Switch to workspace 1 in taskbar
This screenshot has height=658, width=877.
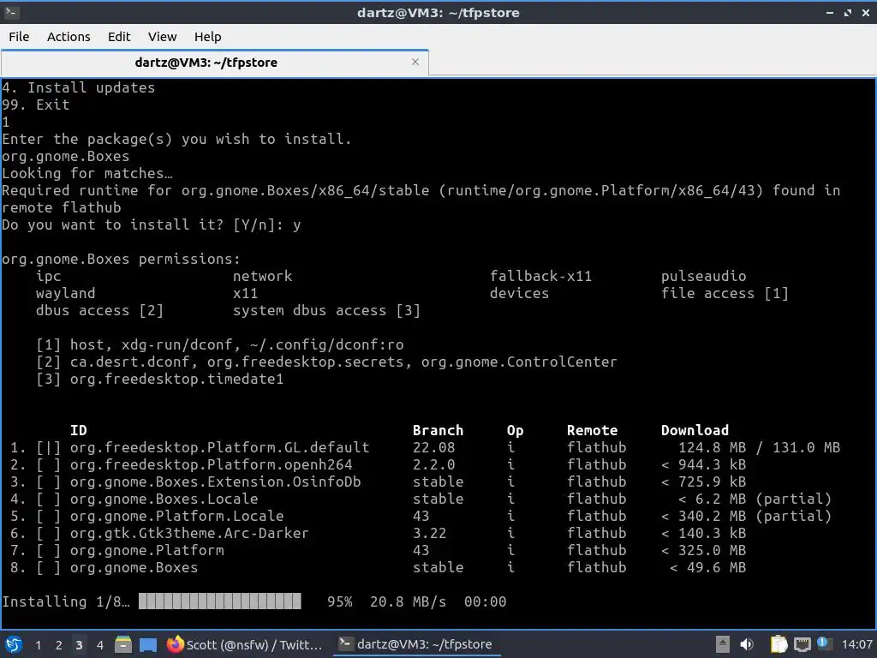pos(38,645)
